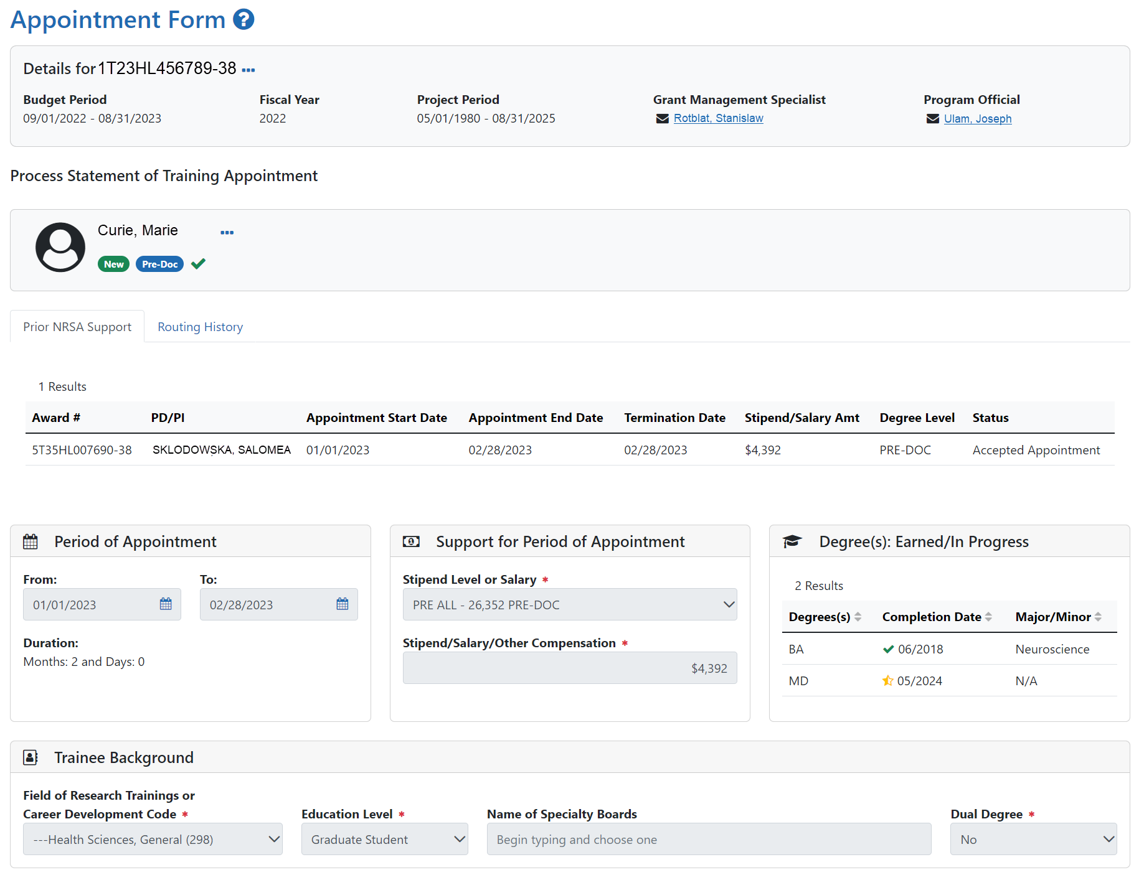Click the Appointment Start Date column header
This screenshot has height=880, width=1144.
(x=377, y=418)
